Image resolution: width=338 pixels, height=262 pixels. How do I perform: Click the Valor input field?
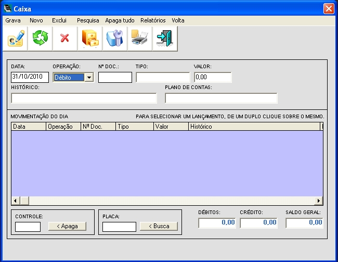(x=213, y=78)
